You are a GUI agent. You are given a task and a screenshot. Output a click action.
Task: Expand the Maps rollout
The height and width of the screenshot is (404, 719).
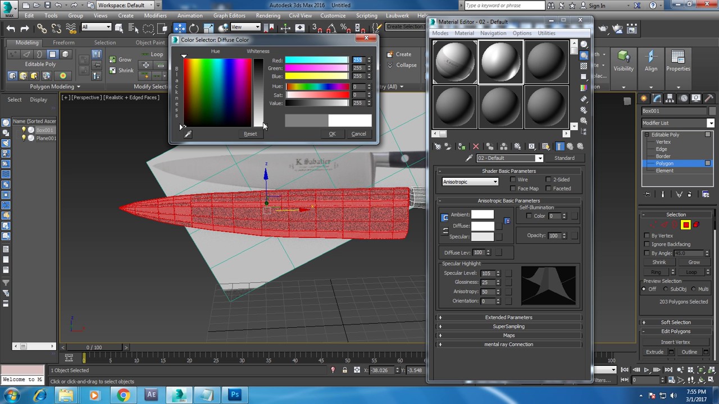(508, 336)
